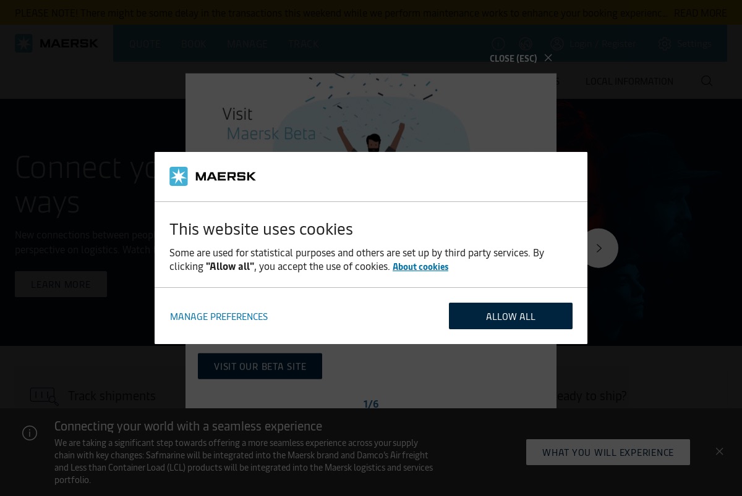This screenshot has width=742, height=496.
Task: Click the info icon in bottom notice
Action: tap(30, 433)
